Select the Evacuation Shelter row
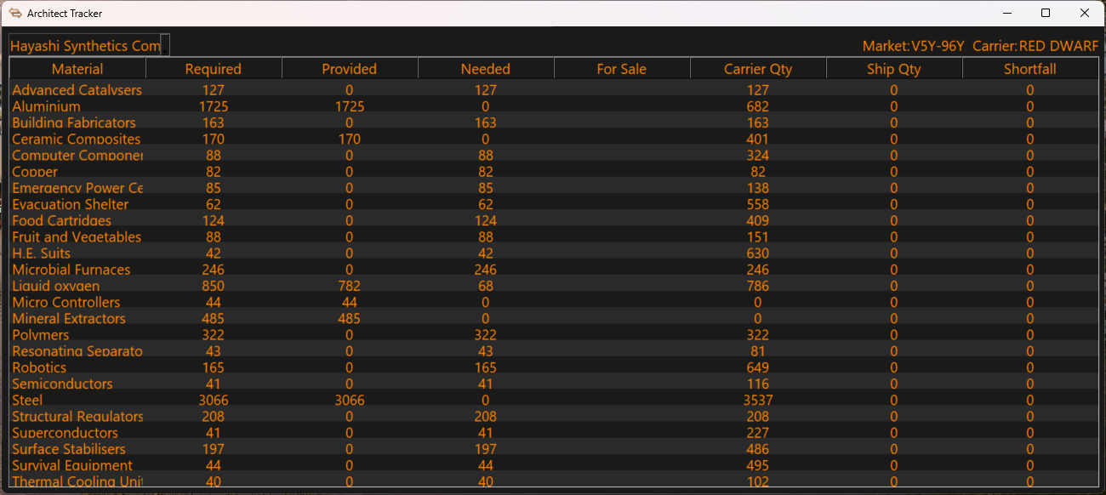 (x=554, y=204)
